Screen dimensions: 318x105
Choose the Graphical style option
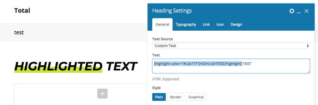[x=196, y=97]
